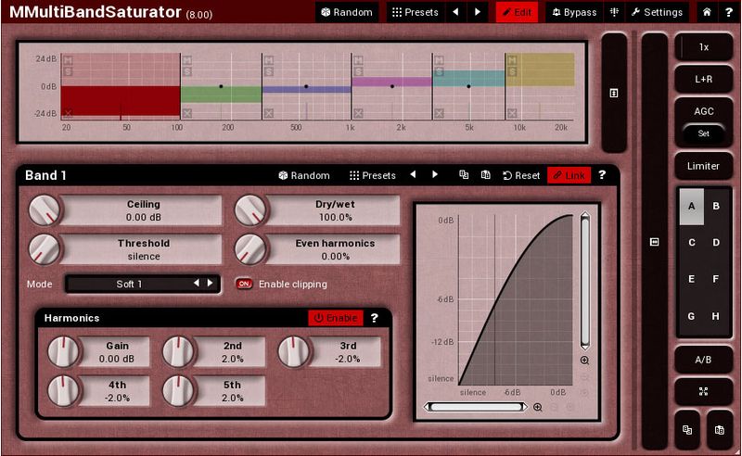Randomize Band 1 settings

point(304,175)
